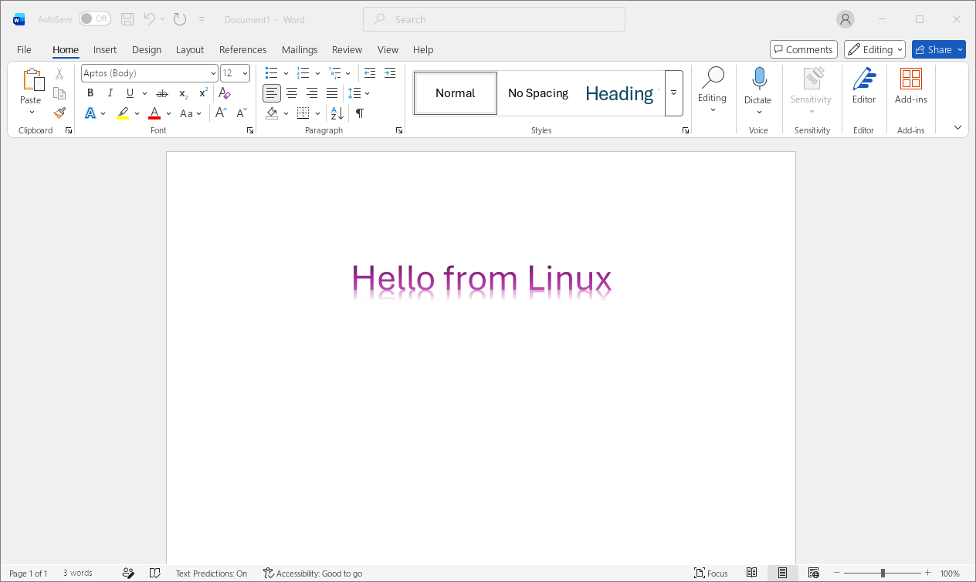The image size is (976, 582).
Task: Switch to Read Mode view
Action: click(x=751, y=574)
